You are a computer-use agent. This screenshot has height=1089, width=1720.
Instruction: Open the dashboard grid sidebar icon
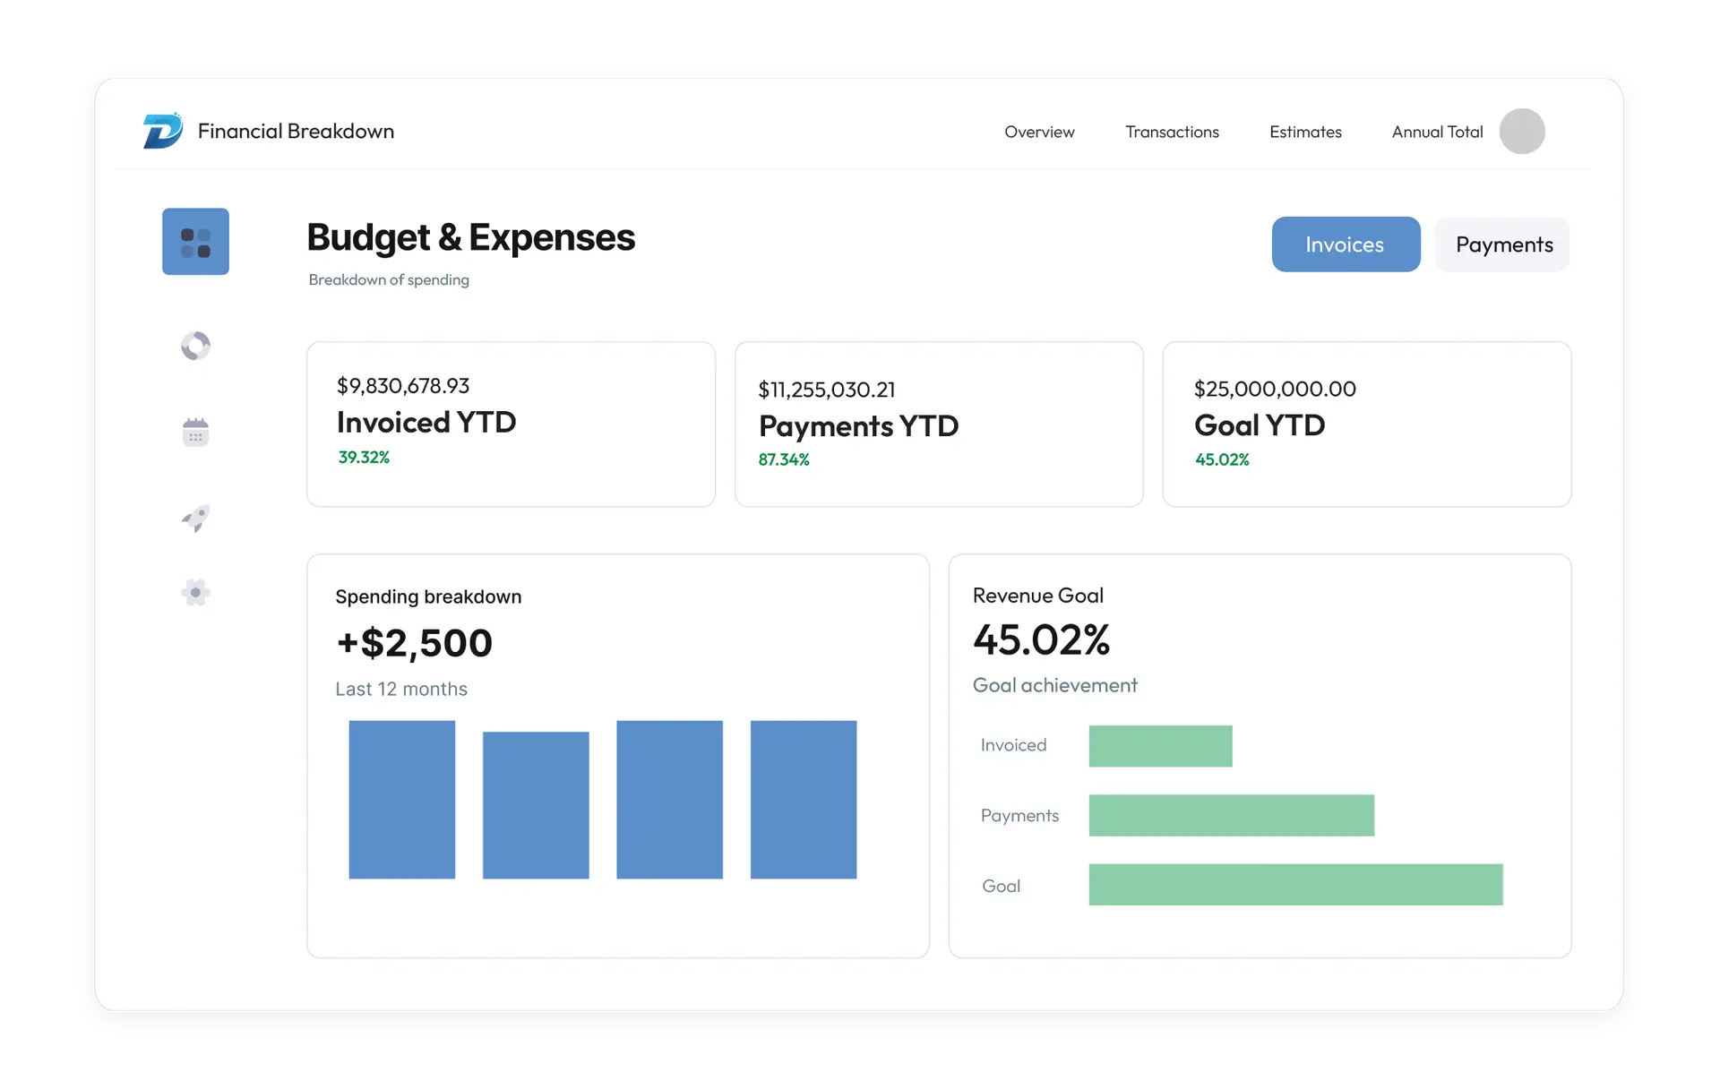[x=195, y=242]
